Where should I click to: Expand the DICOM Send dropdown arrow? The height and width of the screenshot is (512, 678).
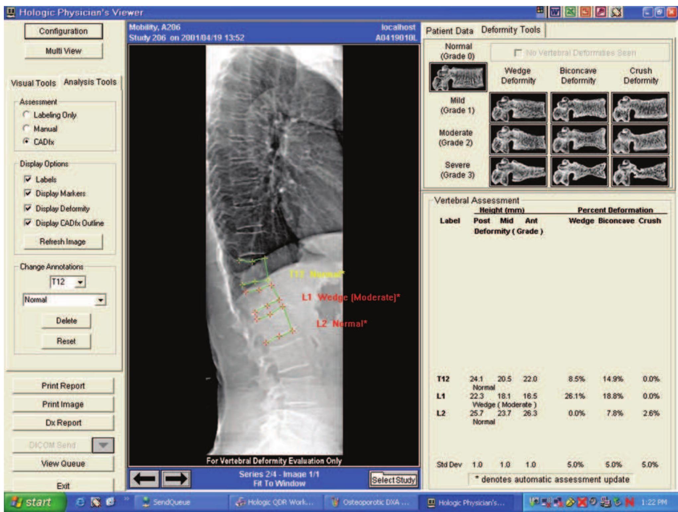click(103, 445)
